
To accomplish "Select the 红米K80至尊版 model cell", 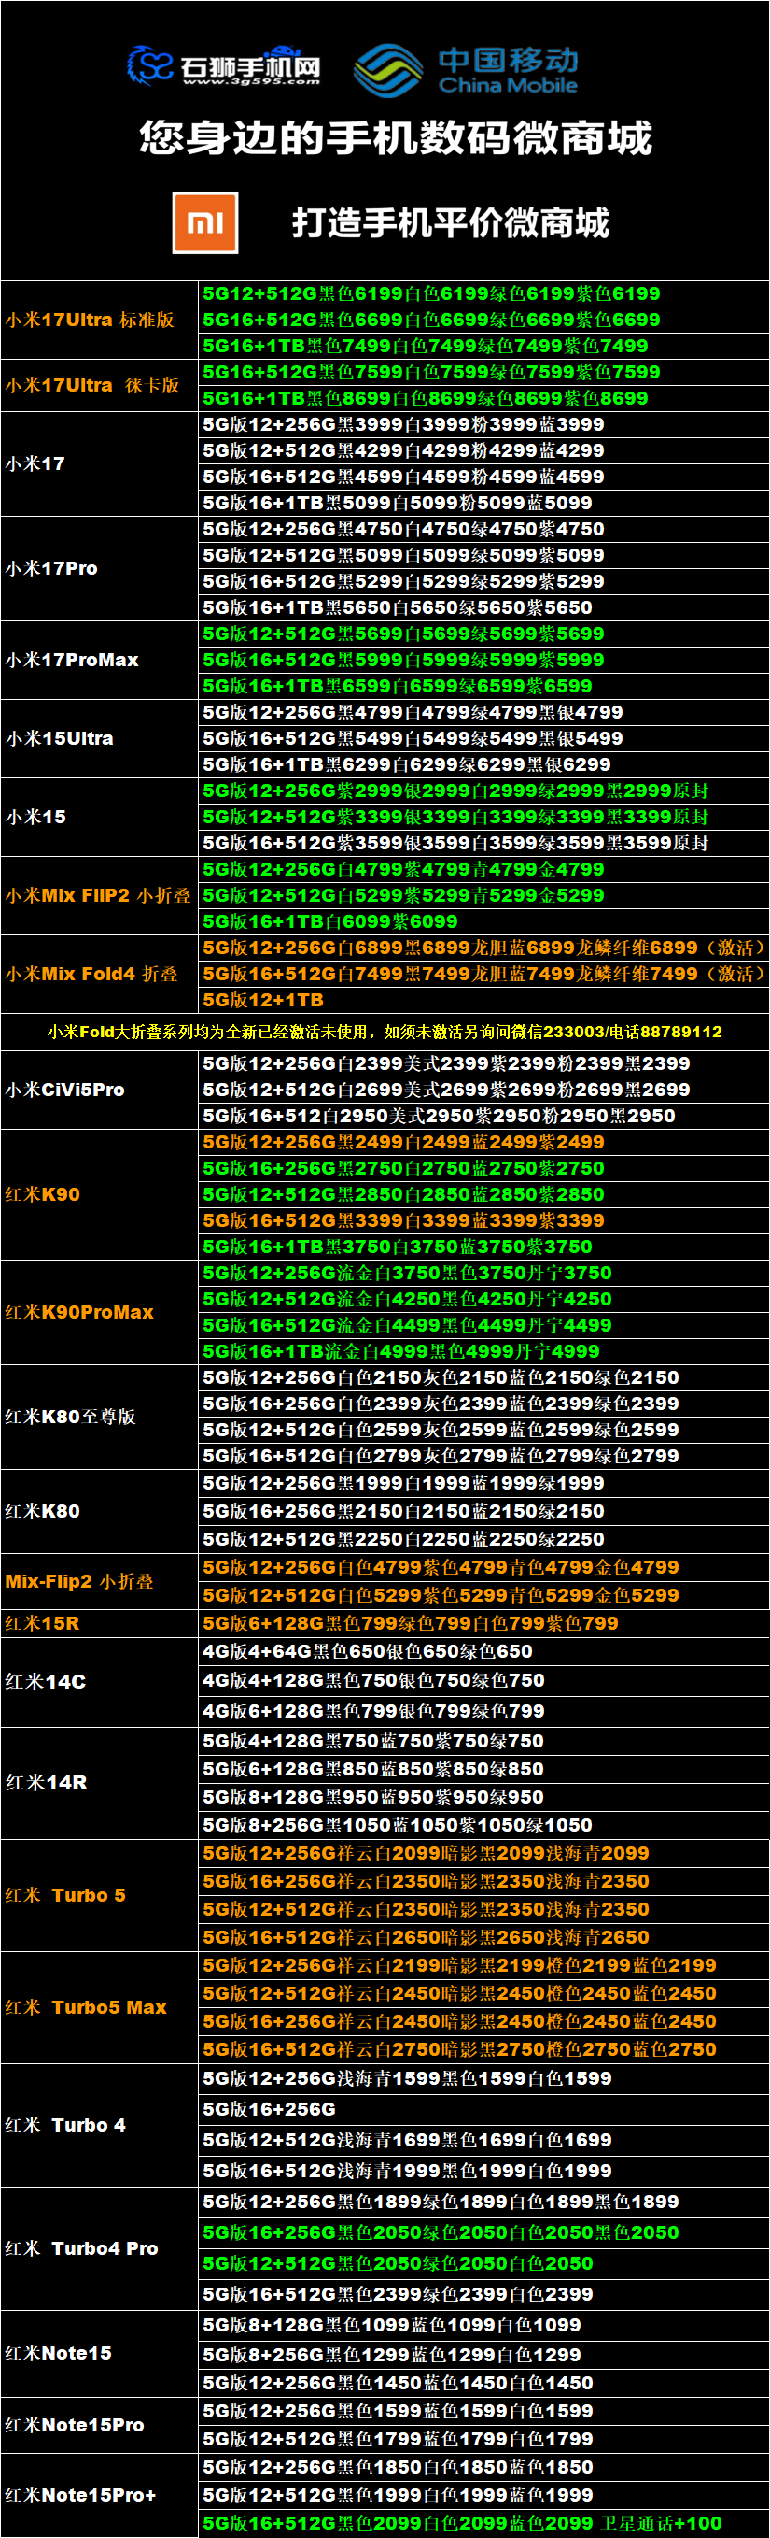I will 70,1417.
